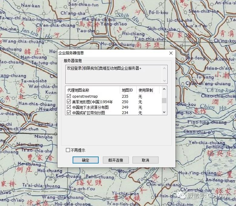
Task: Click map ID 234 cell
Action: coord(125,113)
